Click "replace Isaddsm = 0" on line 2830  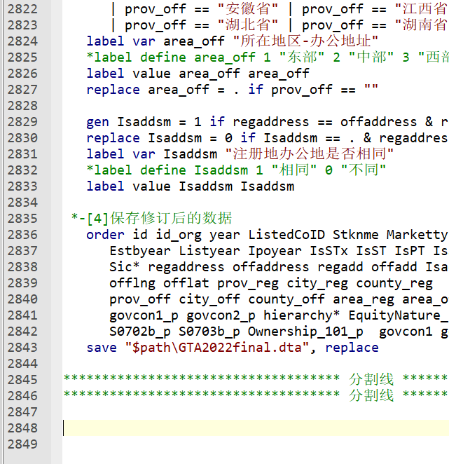coord(160,138)
